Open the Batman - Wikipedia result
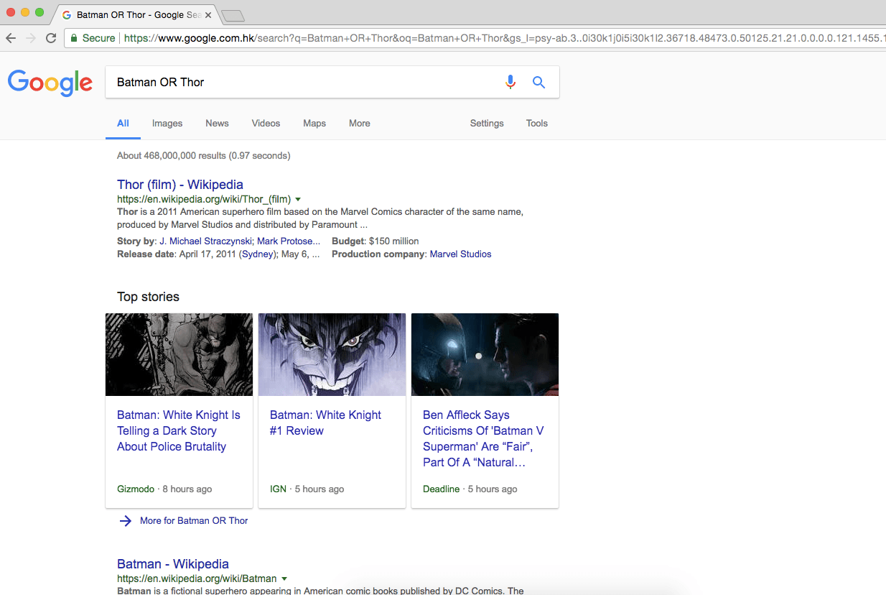This screenshot has height=595, width=886. (173, 564)
